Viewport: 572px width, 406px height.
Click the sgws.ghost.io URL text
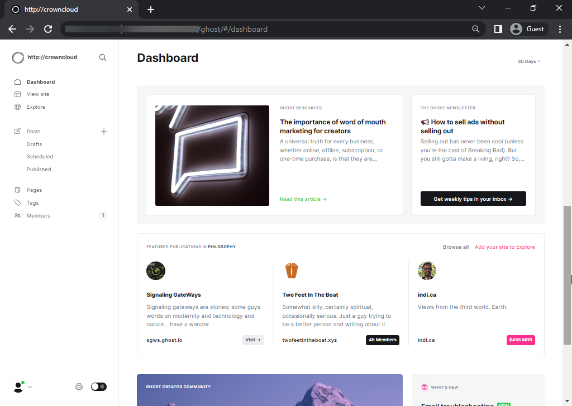click(x=164, y=340)
